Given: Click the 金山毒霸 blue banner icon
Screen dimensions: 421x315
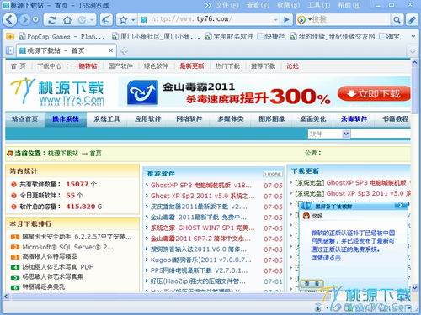Looking at the screenshot, I should tap(142, 92).
